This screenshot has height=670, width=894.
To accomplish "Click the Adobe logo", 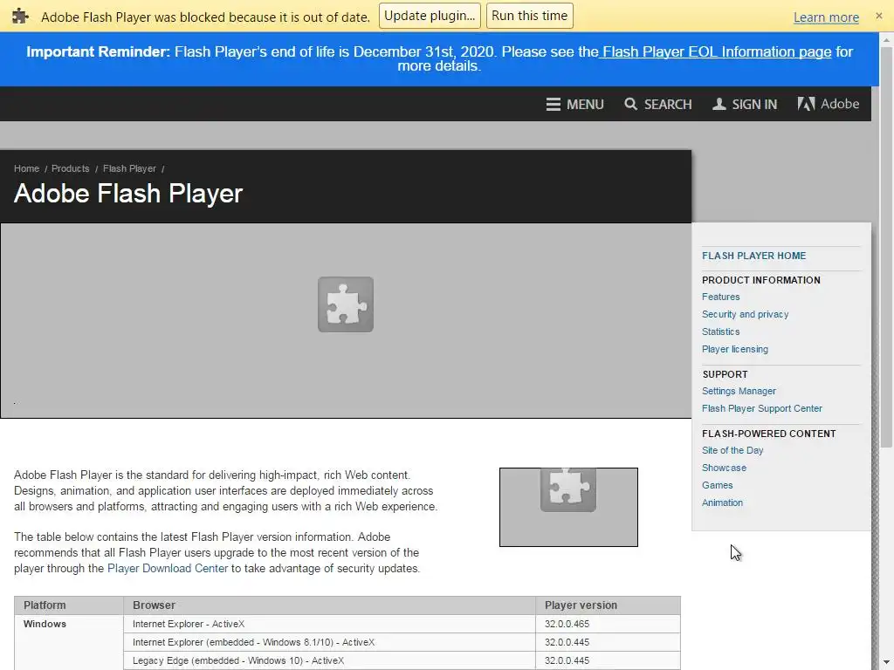I will click(x=828, y=104).
